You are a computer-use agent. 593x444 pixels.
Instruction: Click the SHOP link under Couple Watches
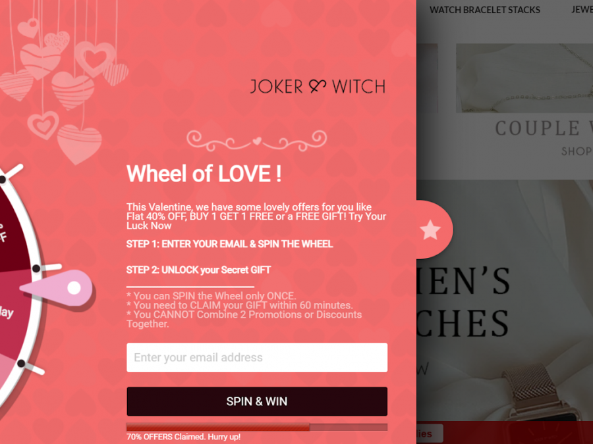[x=577, y=151]
